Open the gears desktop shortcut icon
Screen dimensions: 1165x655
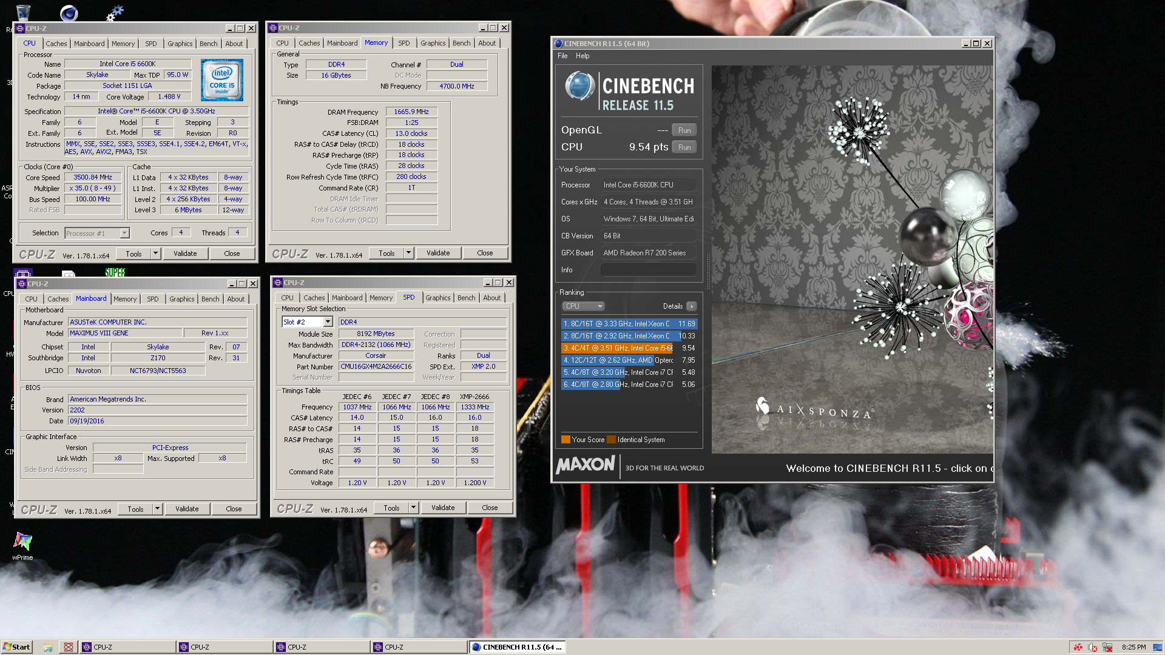[115, 12]
